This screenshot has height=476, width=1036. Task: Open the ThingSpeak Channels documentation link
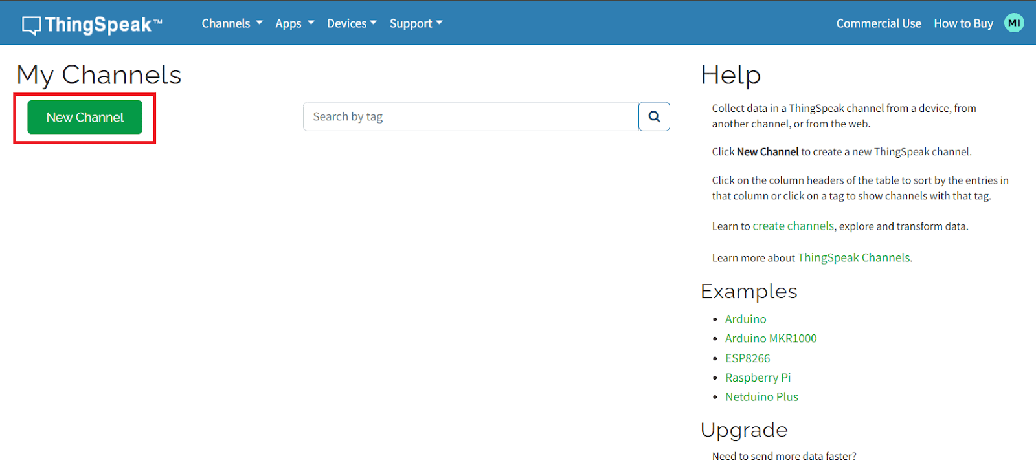853,257
